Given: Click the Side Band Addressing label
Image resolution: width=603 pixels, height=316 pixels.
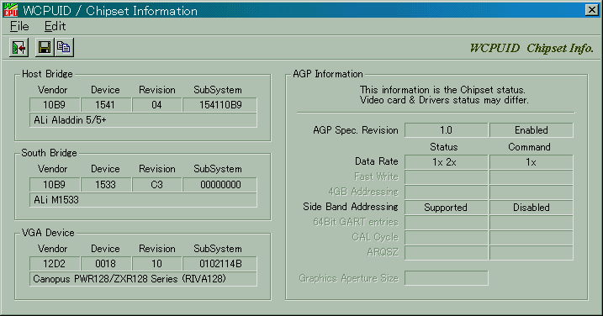Looking at the screenshot, I should 351,207.
